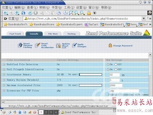Set Full Filepath Identification to On
The image size is (153, 115).
pos(108,69)
